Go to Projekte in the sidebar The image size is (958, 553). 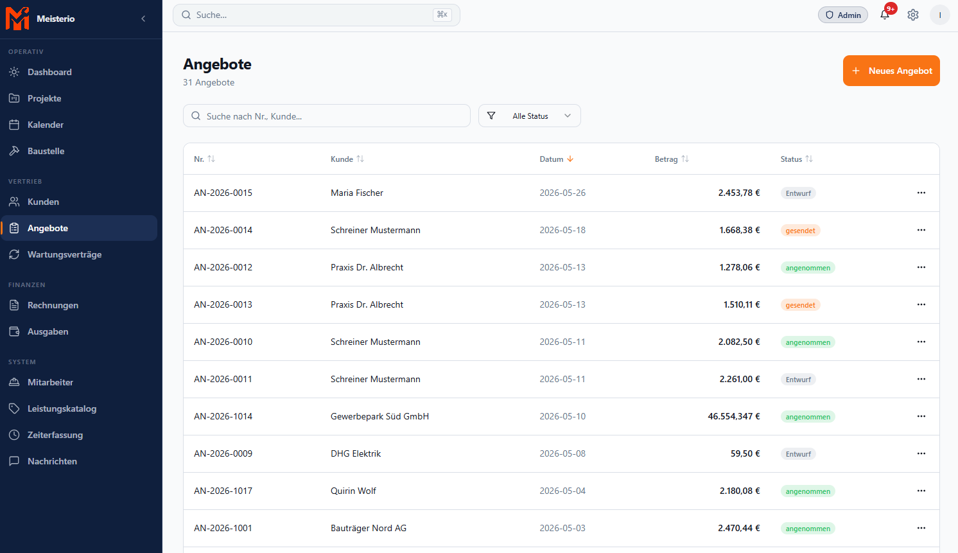pos(79,98)
